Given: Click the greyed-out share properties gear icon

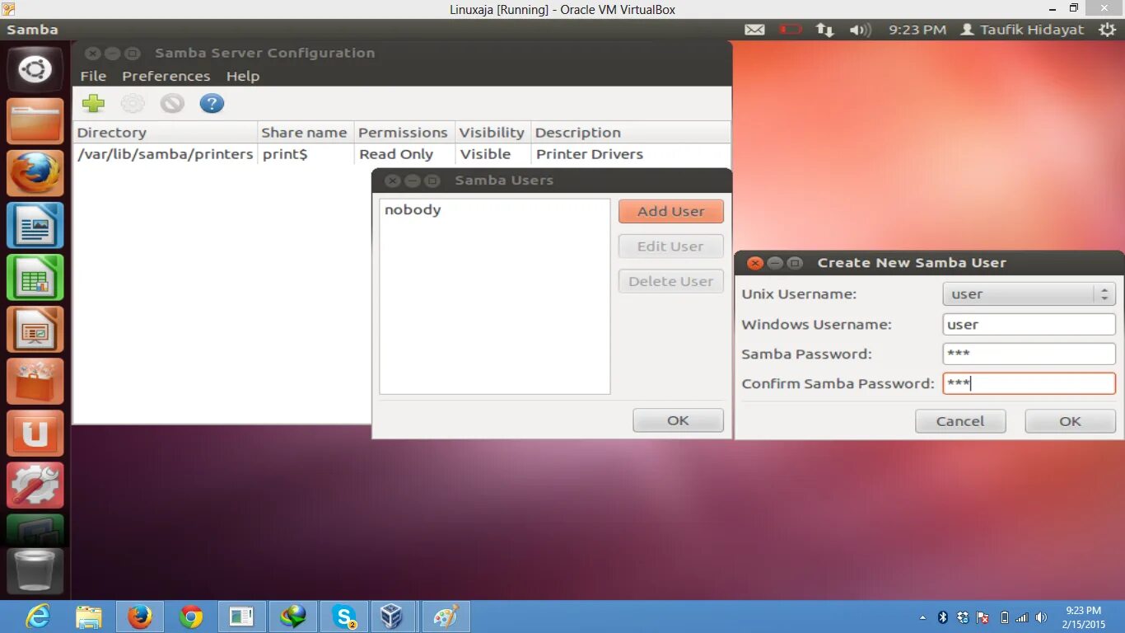Looking at the screenshot, I should click(133, 103).
